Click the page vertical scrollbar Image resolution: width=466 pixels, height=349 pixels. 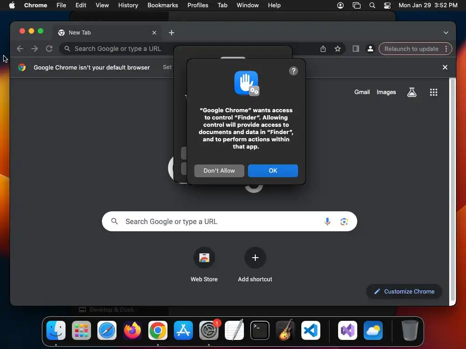click(452, 190)
